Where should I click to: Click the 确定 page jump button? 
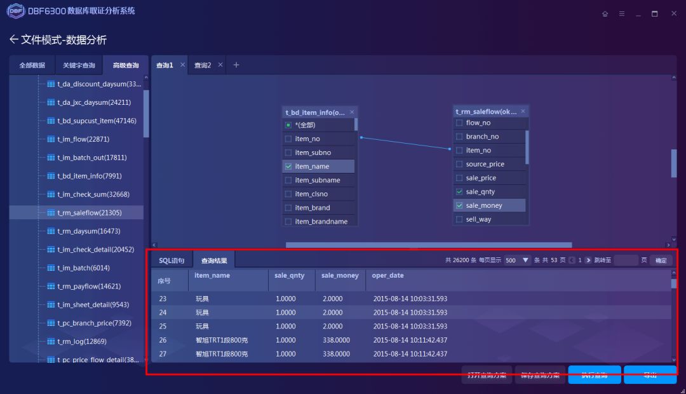tap(661, 260)
